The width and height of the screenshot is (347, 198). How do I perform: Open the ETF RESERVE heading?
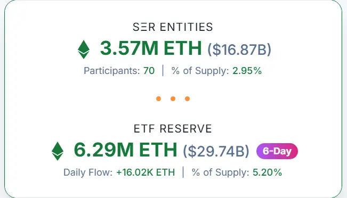(173, 129)
